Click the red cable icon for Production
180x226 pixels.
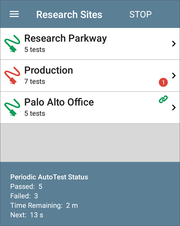coord(12,75)
